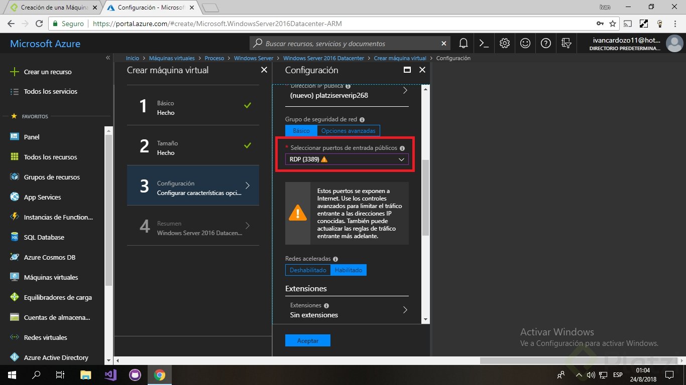The height and width of the screenshot is (385, 686).
Task: Go to step 2 Tamaño
Action: (x=193, y=145)
